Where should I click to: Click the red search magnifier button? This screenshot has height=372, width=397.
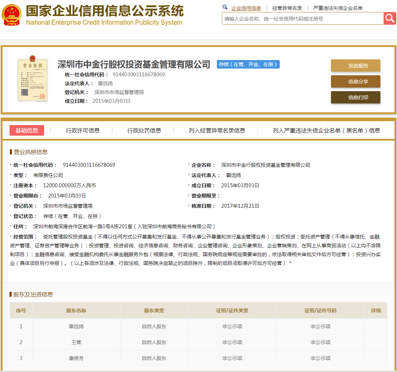pos(390,18)
